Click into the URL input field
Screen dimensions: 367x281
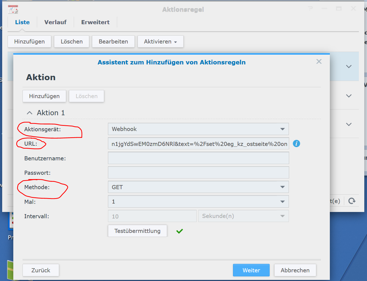click(198, 143)
